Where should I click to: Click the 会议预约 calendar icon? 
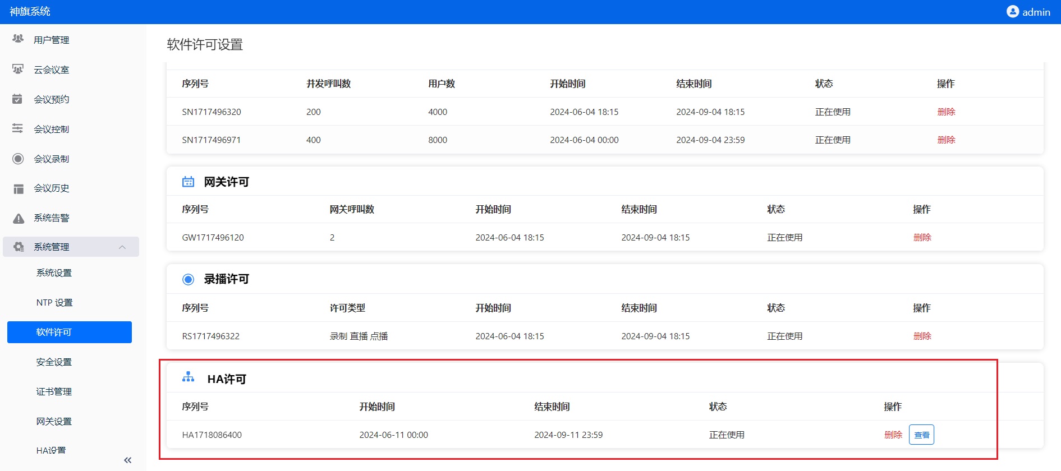coord(17,99)
